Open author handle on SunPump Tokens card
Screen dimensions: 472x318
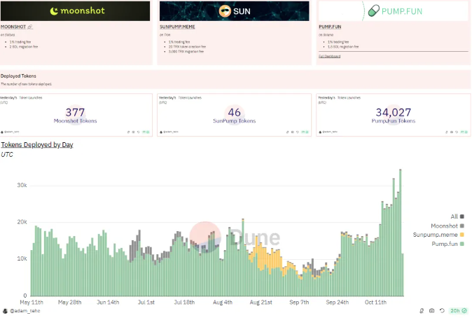169,132
